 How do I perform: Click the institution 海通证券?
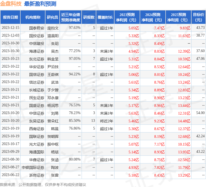pos(37,51)
